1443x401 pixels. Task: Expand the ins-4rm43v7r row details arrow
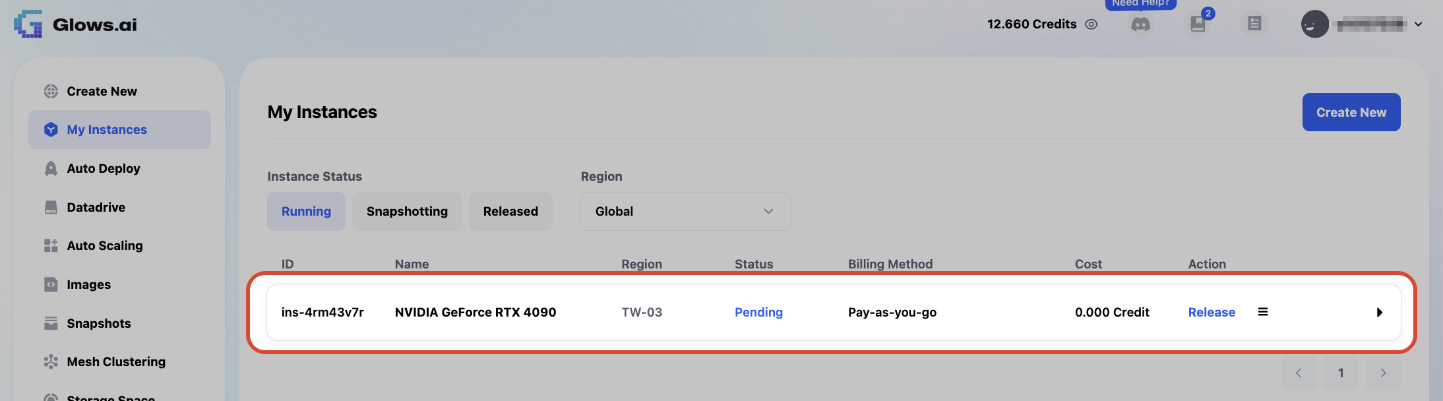coord(1379,313)
